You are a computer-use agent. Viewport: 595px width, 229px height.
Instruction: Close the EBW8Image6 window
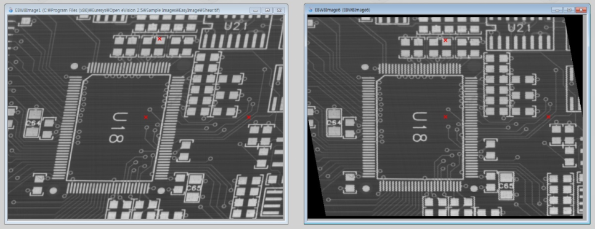(x=581, y=9)
